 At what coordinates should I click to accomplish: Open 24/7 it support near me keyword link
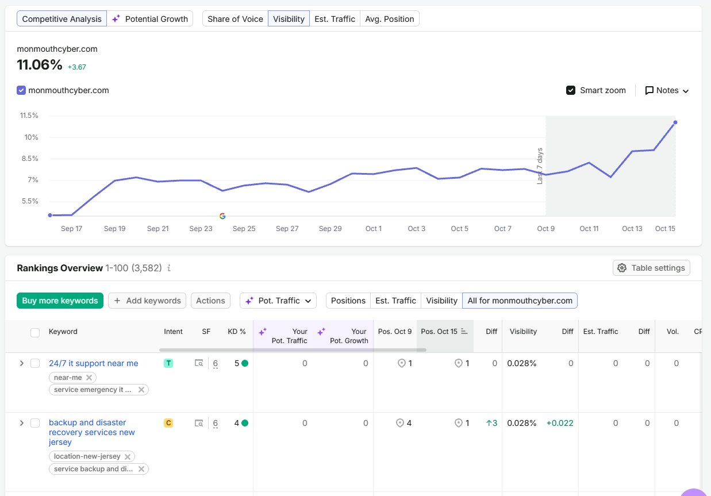94,363
